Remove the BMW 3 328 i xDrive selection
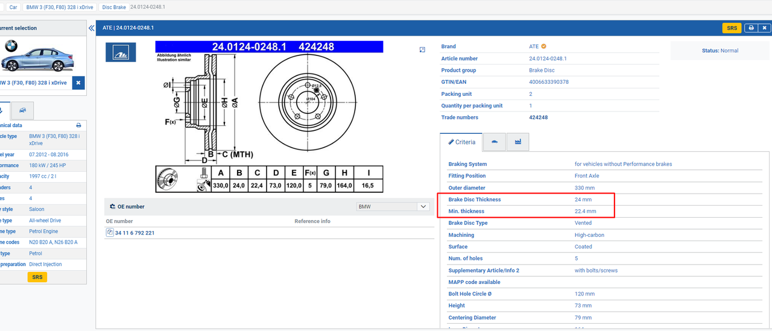The width and height of the screenshot is (772, 331). [78, 83]
